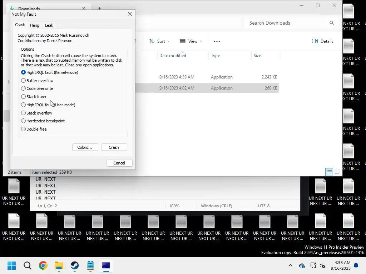Click the Downloads tab title
The width and height of the screenshot is (366, 274).
coord(29,9)
